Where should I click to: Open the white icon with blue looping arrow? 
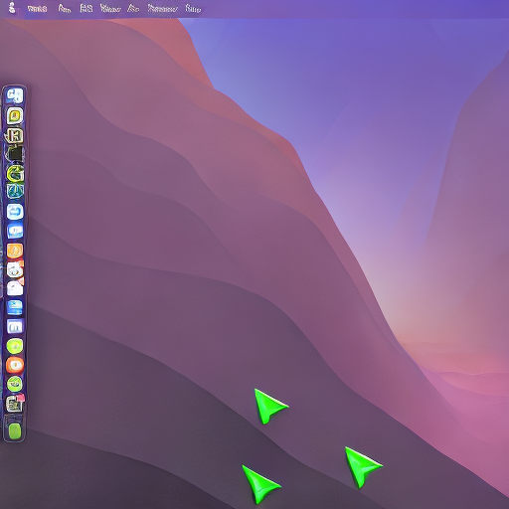pos(15,212)
